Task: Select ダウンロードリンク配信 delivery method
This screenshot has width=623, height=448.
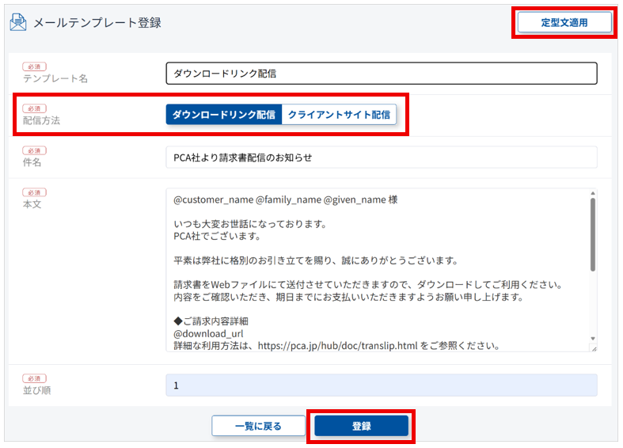Action: pyautogui.click(x=223, y=115)
